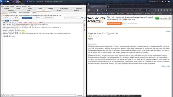Click Return to list link

coord(165,66)
